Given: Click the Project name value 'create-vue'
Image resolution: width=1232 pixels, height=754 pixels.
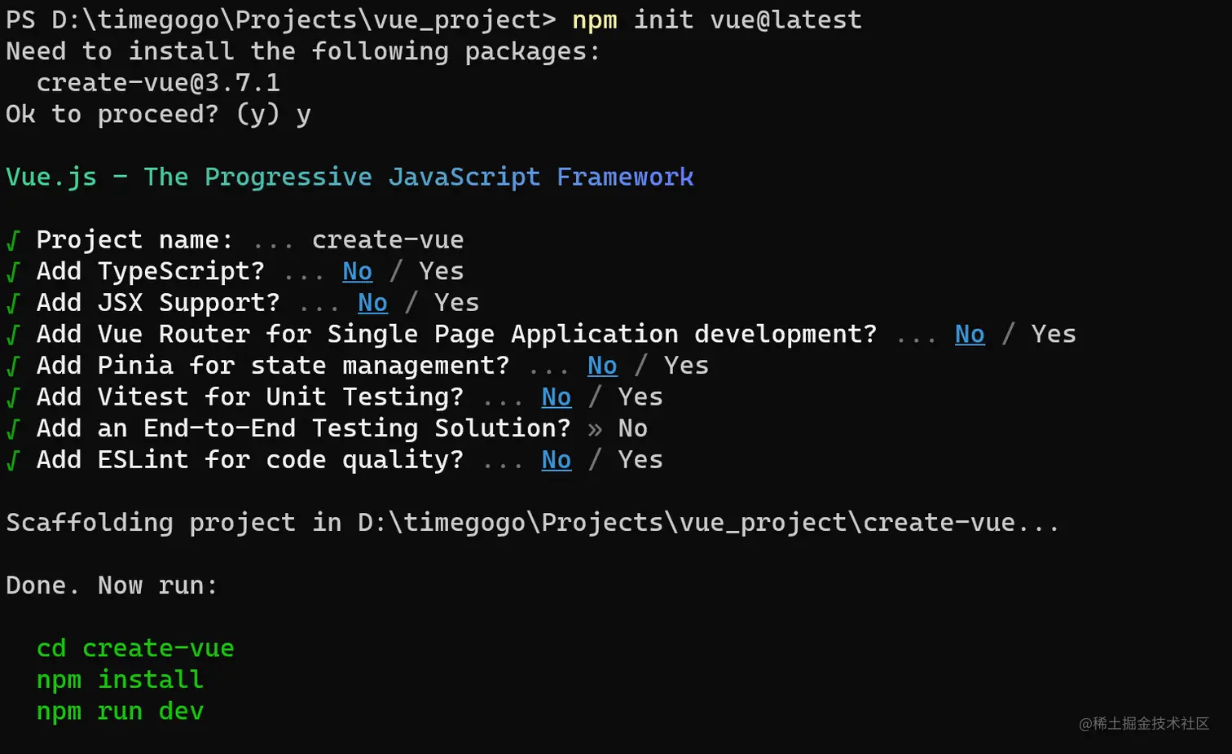Looking at the screenshot, I should point(388,239).
